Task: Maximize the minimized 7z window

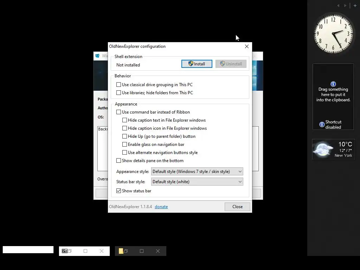Action: [x=85, y=251]
